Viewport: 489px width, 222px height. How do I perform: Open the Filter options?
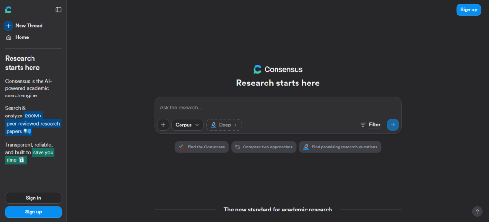pyautogui.click(x=370, y=125)
